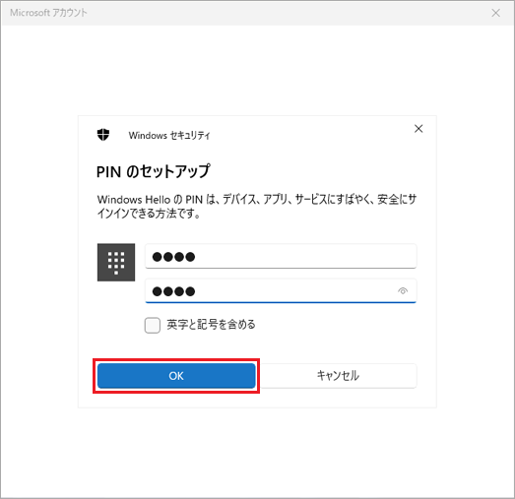Close the Windows セキュリティ dialog
Viewport: 515px width, 499px height.
tap(418, 129)
